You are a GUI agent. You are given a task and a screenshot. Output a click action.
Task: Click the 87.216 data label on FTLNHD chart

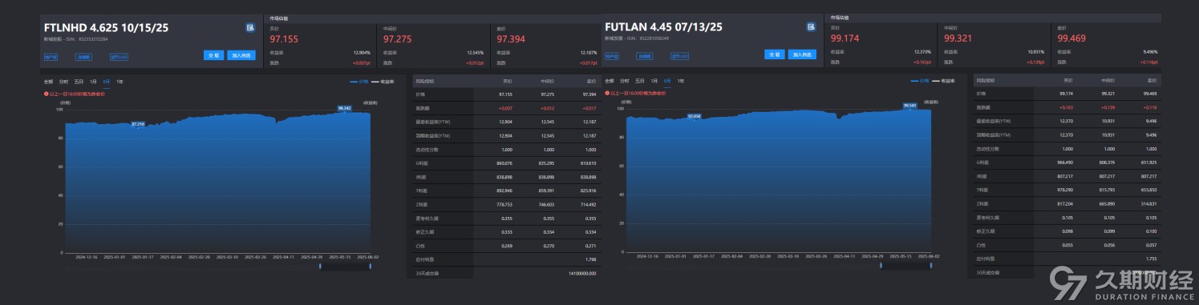point(138,124)
